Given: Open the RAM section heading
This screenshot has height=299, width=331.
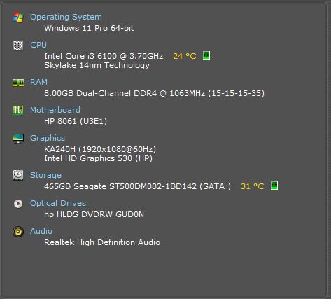Looking at the screenshot, I should [38, 82].
